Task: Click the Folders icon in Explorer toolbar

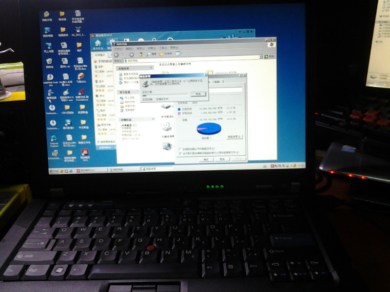Action: (x=161, y=54)
